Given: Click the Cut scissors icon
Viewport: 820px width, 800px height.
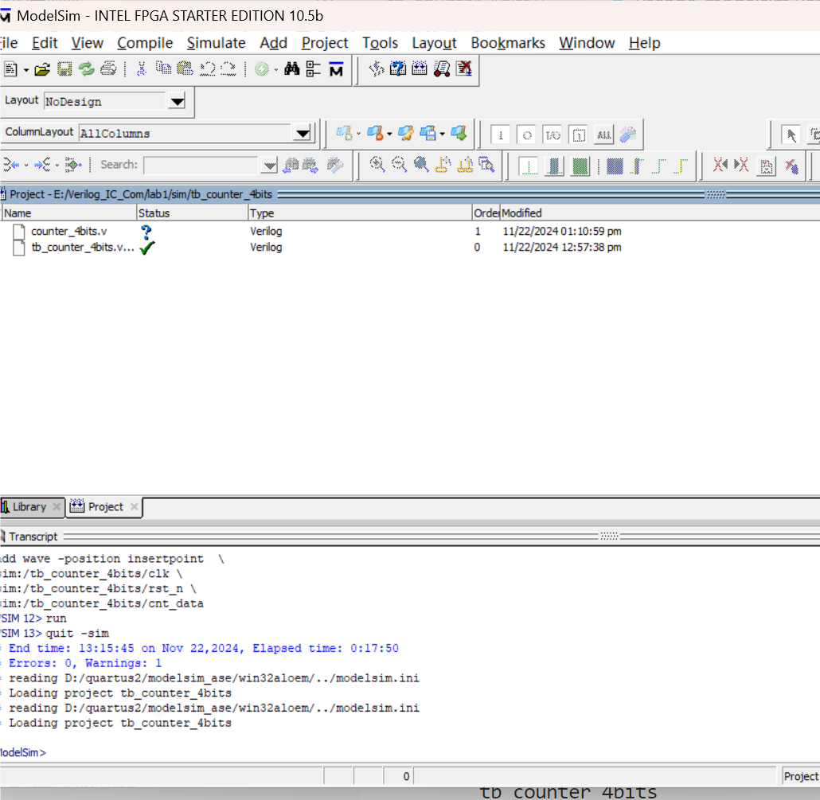Looking at the screenshot, I should coord(141,69).
